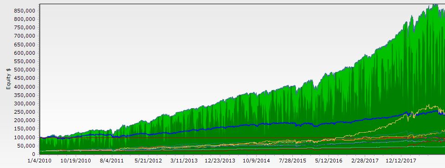Viewport: 445px width, 168px height.
Task: Click the 550,000 equity axis value
Action: coord(24,61)
